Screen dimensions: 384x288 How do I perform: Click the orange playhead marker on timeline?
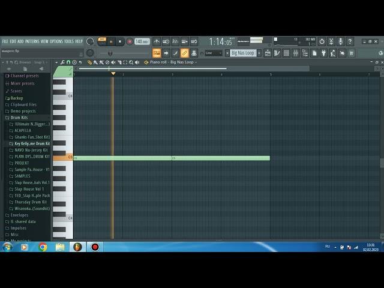[x=113, y=73]
